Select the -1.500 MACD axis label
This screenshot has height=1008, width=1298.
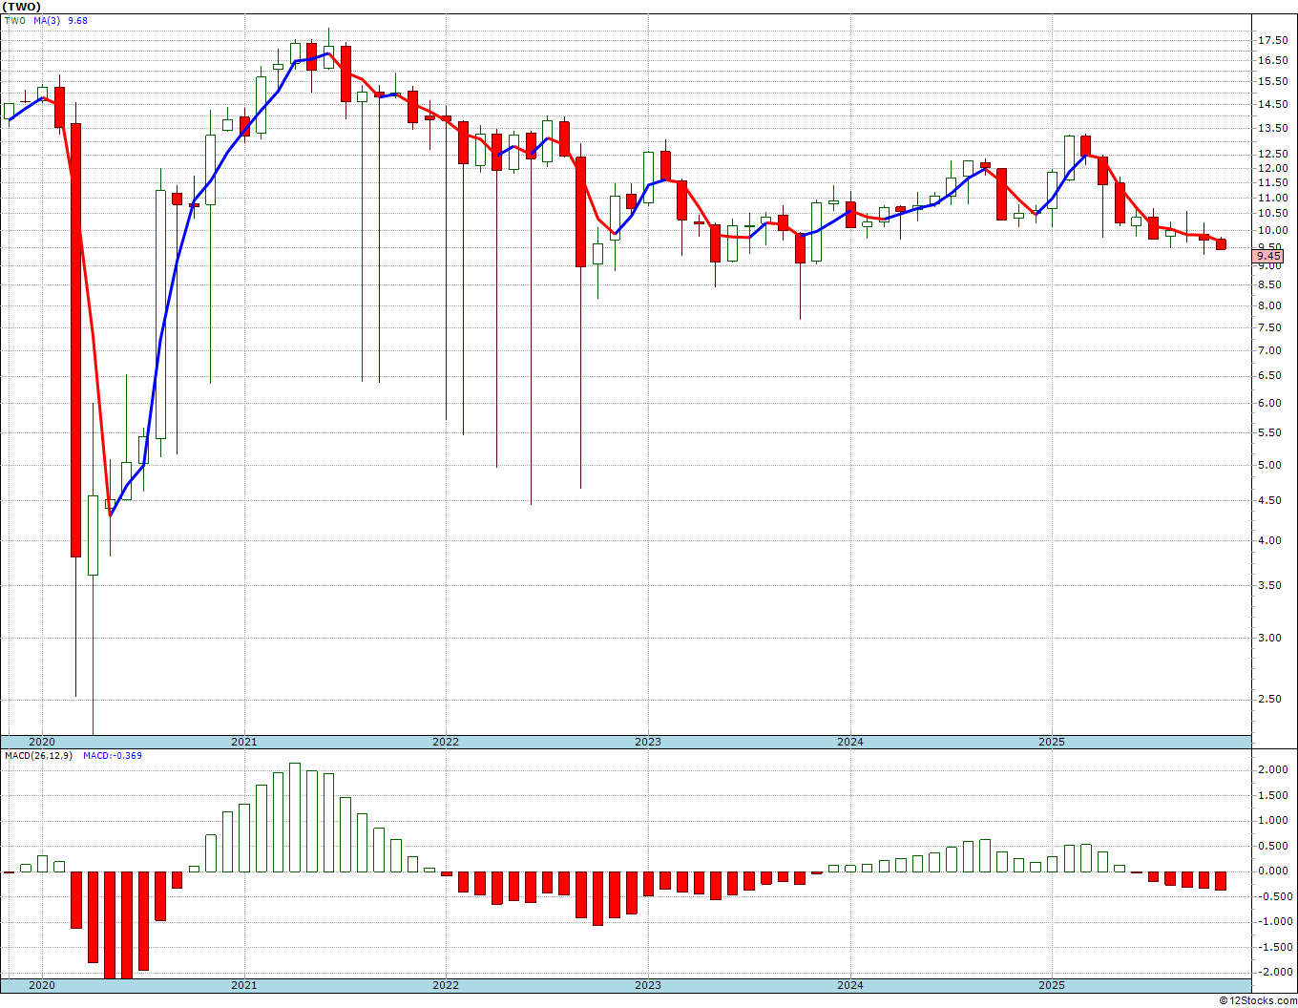click(x=1275, y=947)
